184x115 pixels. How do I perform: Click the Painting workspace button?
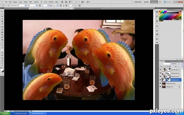[x=154, y=2]
